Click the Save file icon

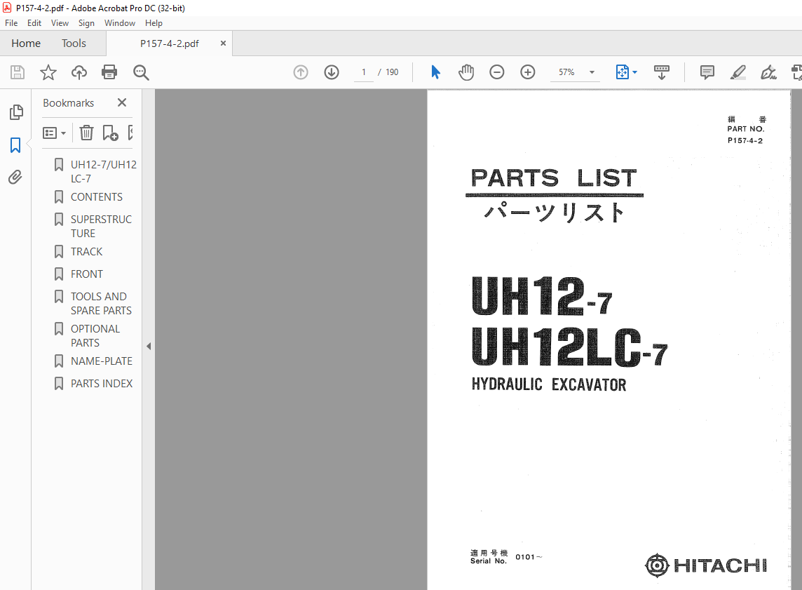pos(18,72)
